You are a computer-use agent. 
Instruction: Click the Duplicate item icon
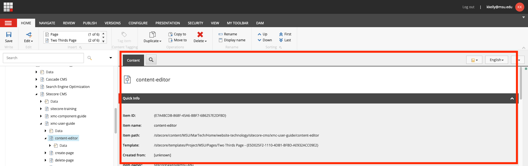point(152,35)
